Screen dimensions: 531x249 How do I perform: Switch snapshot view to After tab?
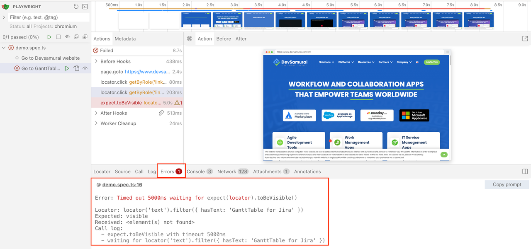(x=241, y=39)
